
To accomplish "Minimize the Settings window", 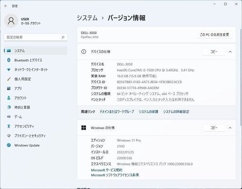I will coord(215,4).
